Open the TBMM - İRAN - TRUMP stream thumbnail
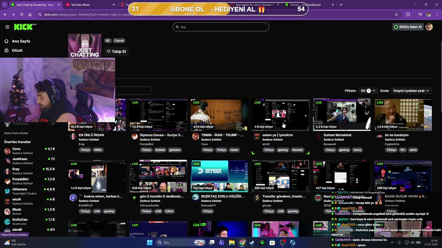Screen dimensions: 442x248 [219, 115]
